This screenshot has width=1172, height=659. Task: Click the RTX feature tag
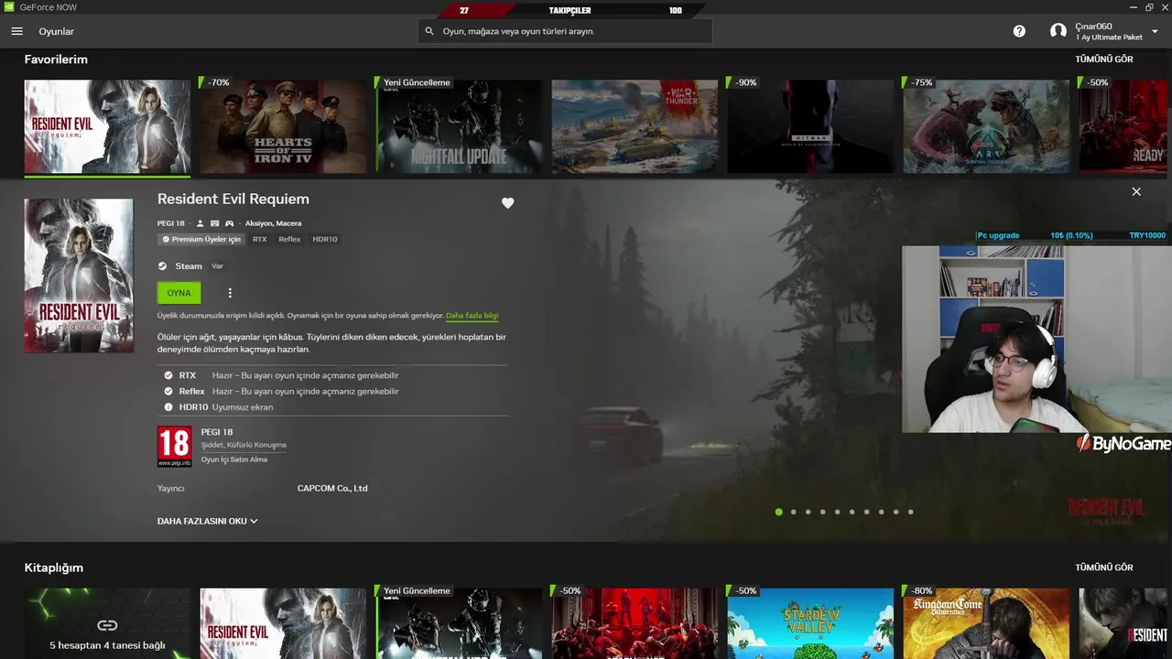coord(260,239)
